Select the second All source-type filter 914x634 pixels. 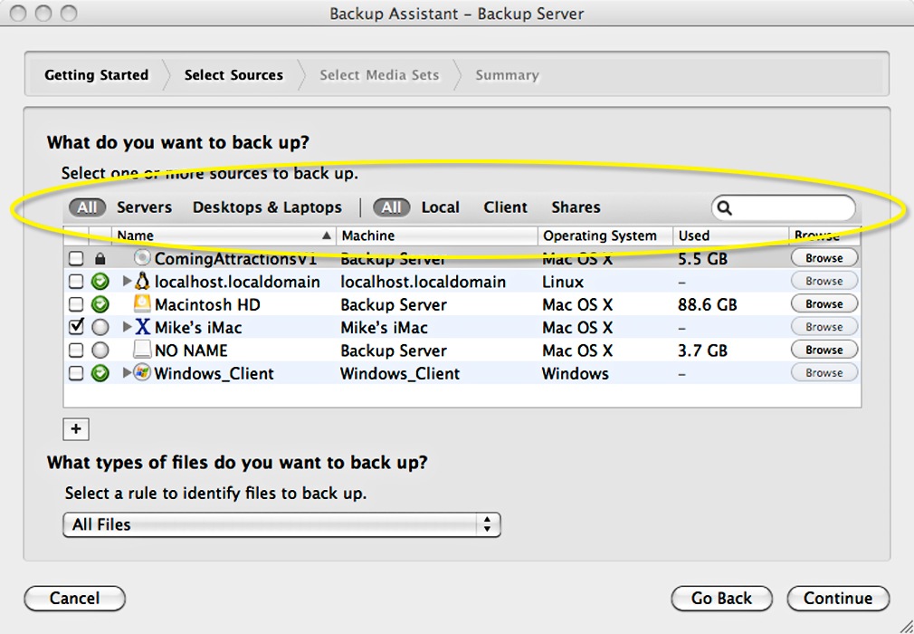[392, 207]
